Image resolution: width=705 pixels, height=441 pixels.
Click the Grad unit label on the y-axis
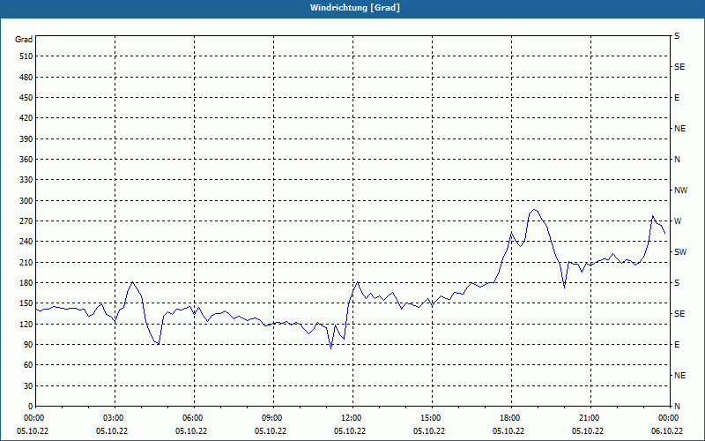[x=24, y=40]
